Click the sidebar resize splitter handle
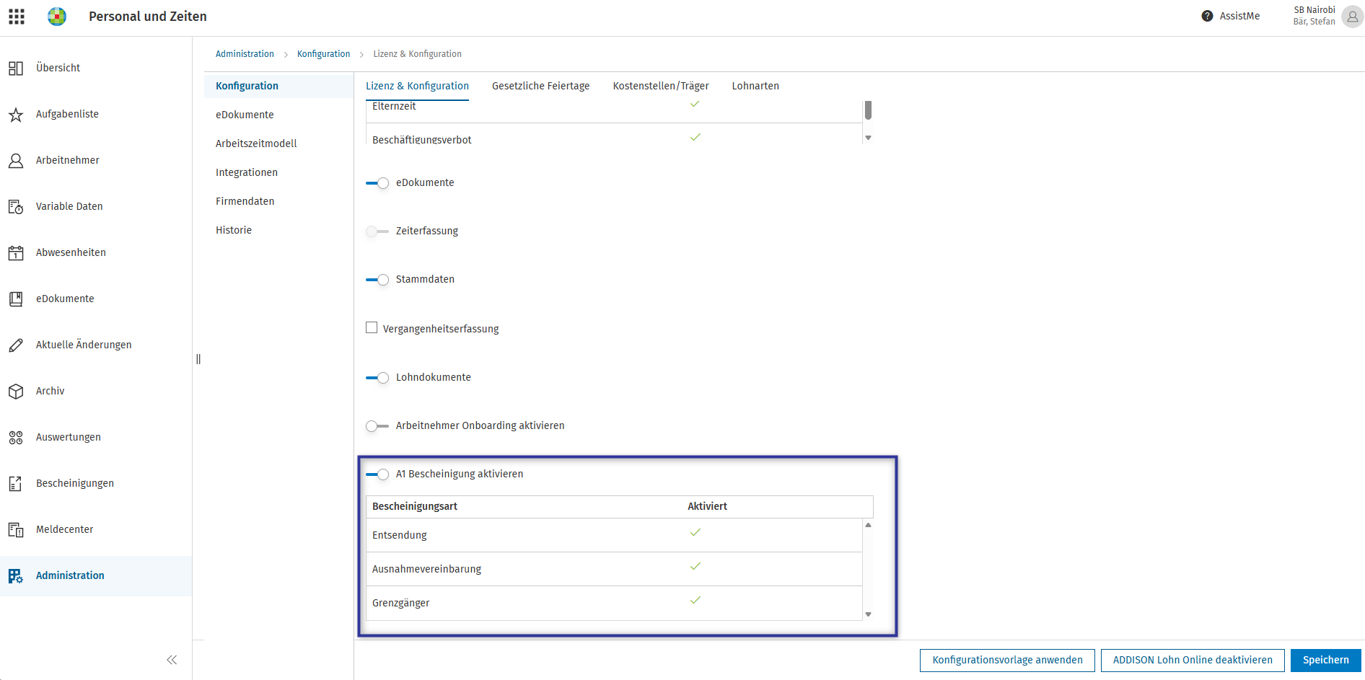The height and width of the screenshot is (680, 1365). pyautogui.click(x=198, y=359)
